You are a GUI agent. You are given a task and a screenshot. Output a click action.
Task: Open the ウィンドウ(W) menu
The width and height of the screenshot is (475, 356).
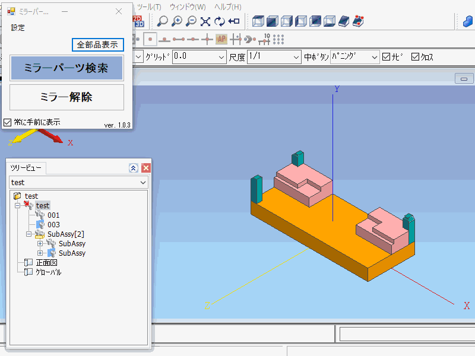click(188, 7)
